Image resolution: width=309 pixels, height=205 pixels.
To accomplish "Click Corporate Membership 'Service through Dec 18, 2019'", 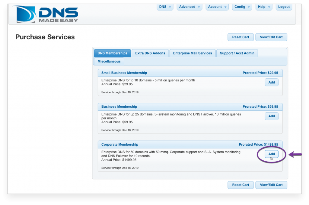I will pos(120,168).
